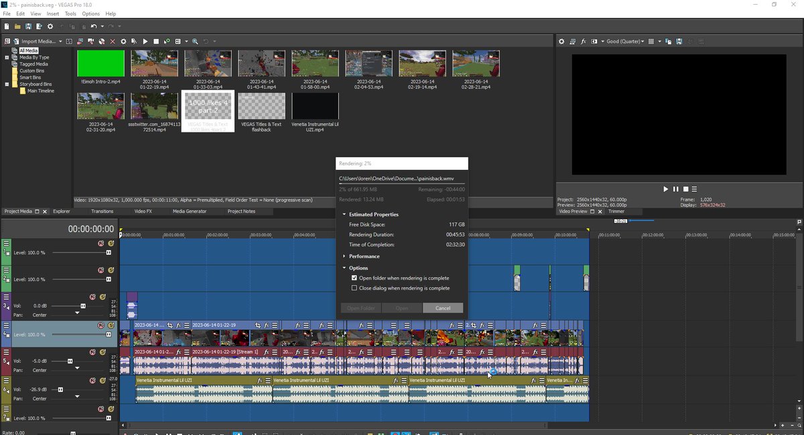Open Media Properties gear in Project Media toolbar
The height and width of the screenshot is (435, 804).
coord(123,41)
